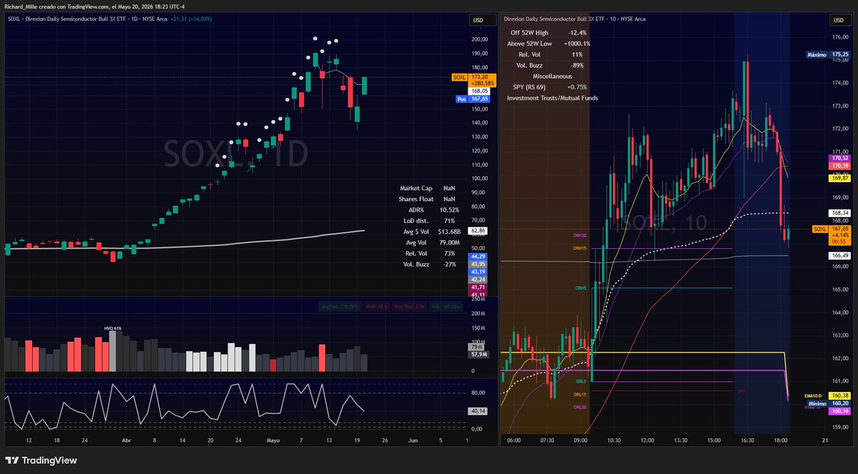The width and height of the screenshot is (858, 474).
Task: Click the blue 43,19 price label
Action: pyautogui.click(x=478, y=272)
